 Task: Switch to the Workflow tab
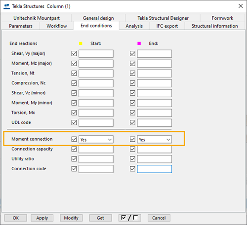pos(57,26)
